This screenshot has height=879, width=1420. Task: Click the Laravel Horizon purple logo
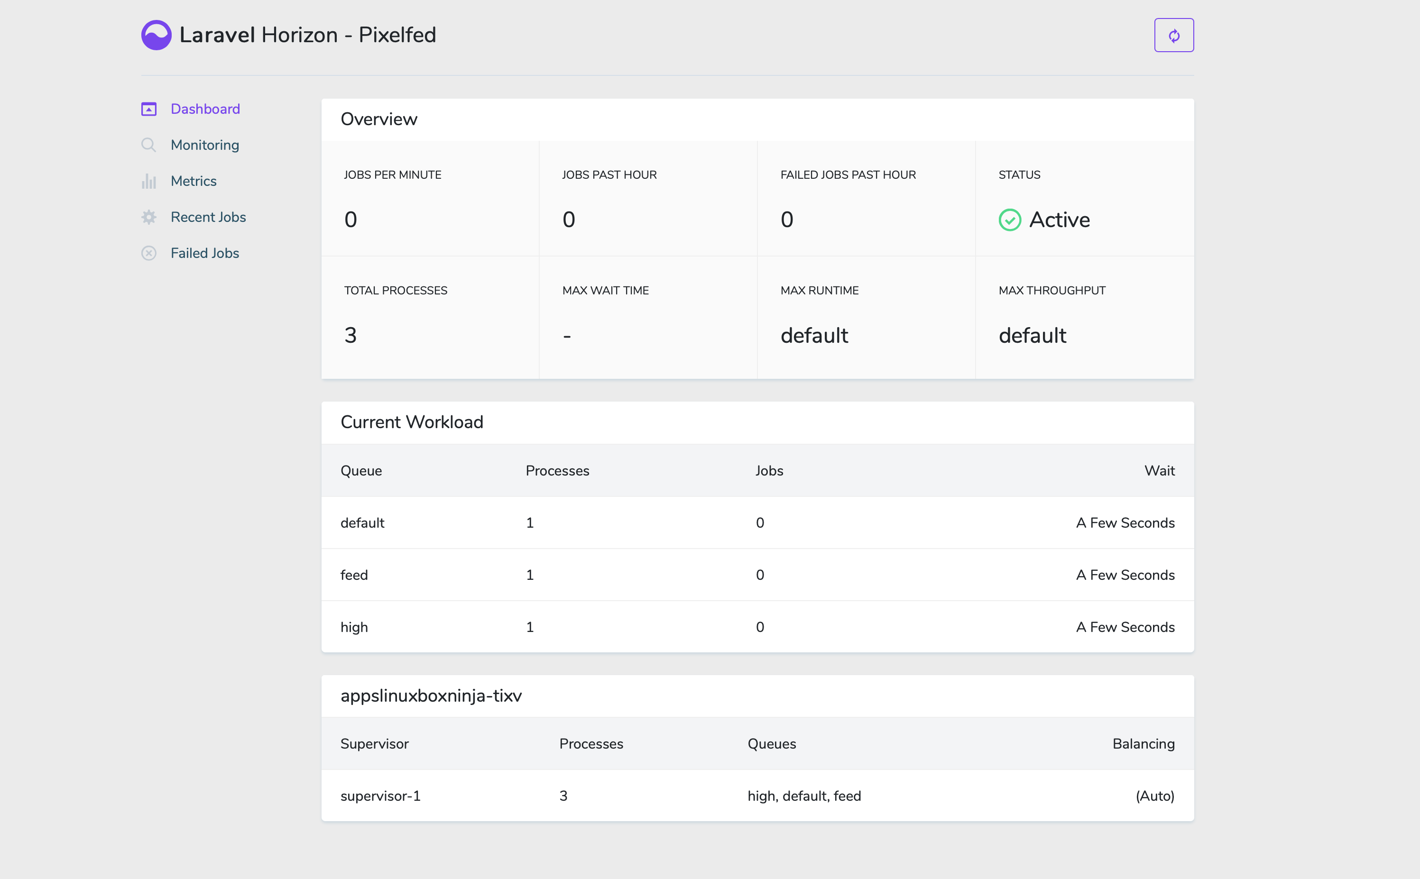(x=156, y=35)
